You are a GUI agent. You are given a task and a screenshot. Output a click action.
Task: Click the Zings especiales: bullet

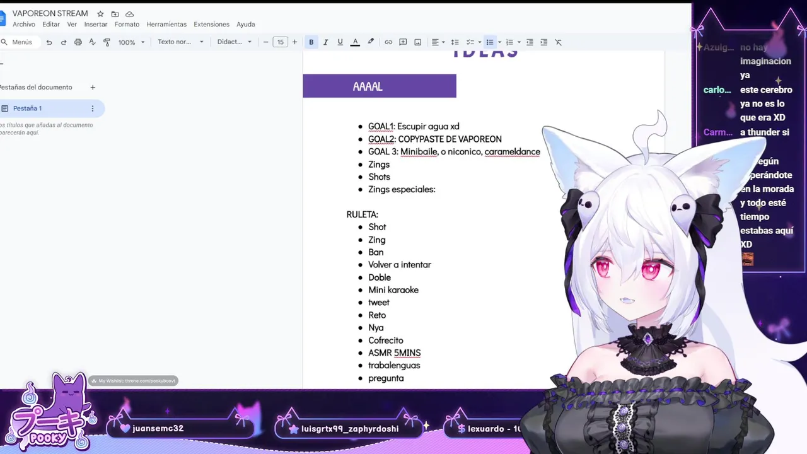point(402,190)
